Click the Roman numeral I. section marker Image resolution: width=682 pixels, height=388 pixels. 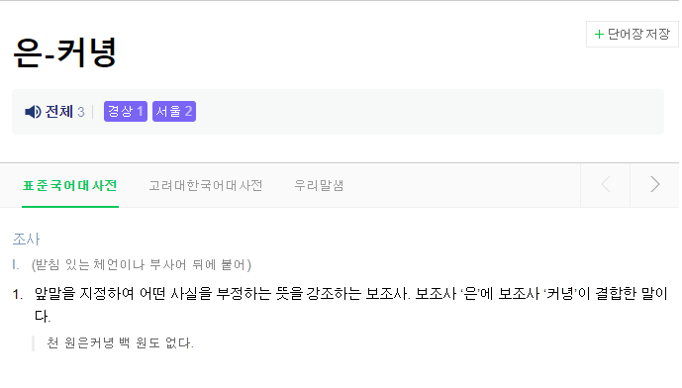click(x=16, y=264)
